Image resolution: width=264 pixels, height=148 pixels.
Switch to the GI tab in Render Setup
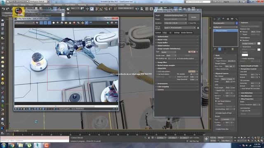point(170,33)
